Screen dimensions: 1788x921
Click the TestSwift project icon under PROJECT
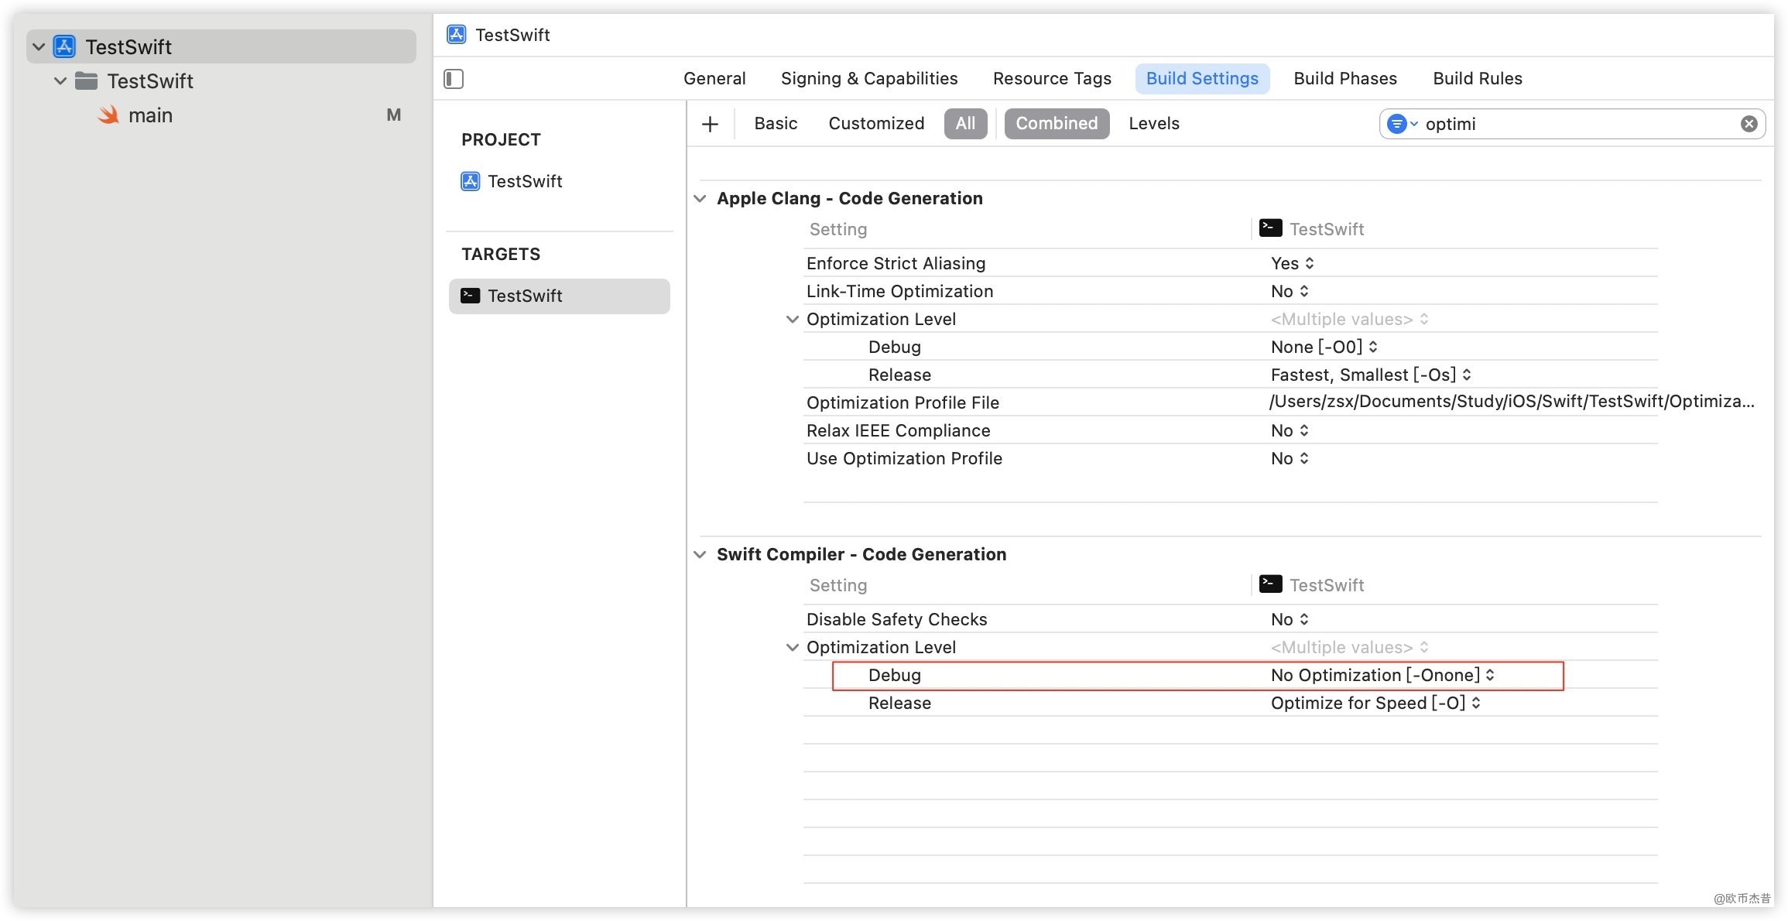[x=470, y=181]
